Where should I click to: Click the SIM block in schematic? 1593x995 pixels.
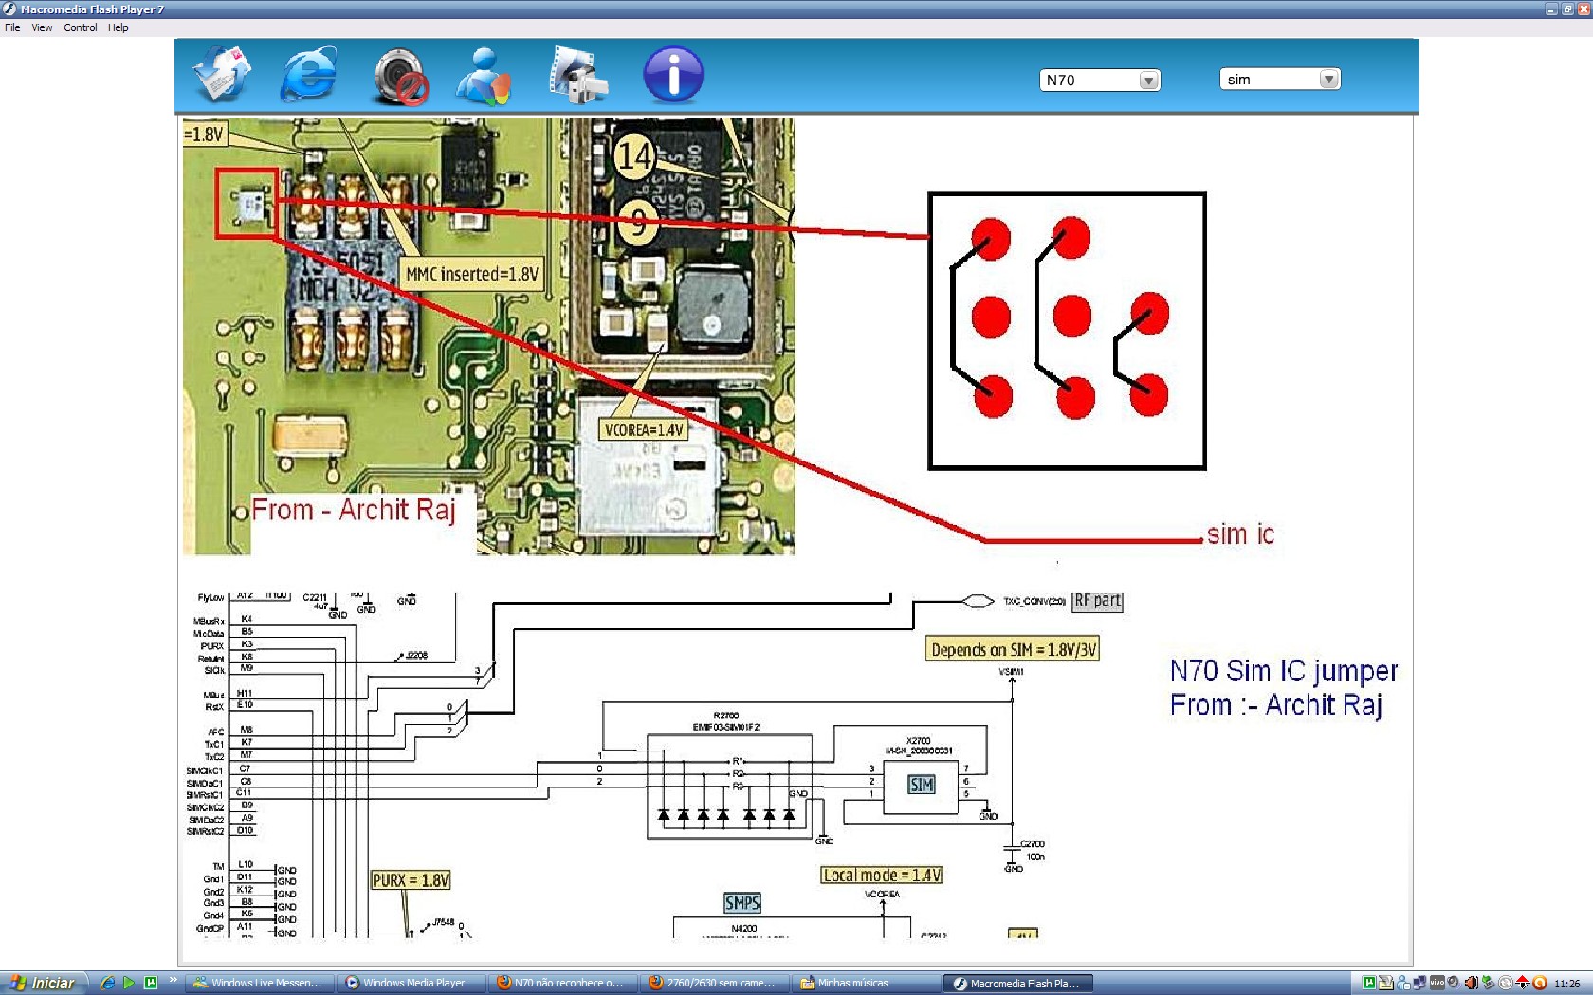pos(922,785)
